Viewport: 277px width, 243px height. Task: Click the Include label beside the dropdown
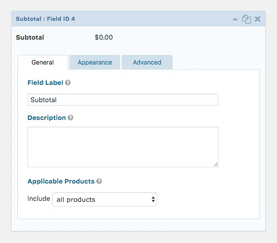[x=39, y=199]
